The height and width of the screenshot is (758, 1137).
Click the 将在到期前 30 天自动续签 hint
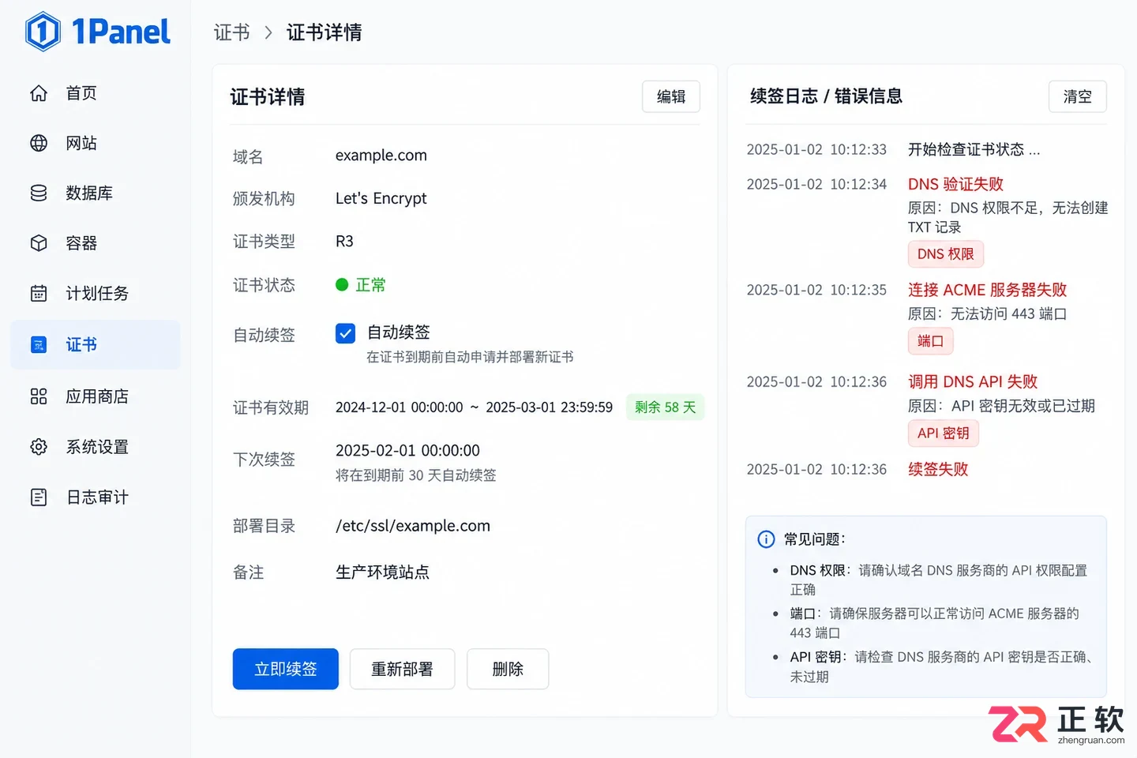coord(416,475)
